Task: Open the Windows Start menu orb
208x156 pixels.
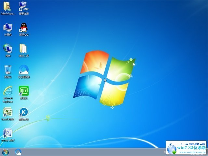Action: tap(6, 152)
